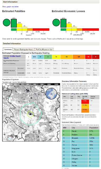Viewport: 101px width, 169px height.
Task: Click the globe locator inset on map
Action: (x=51, y=93)
